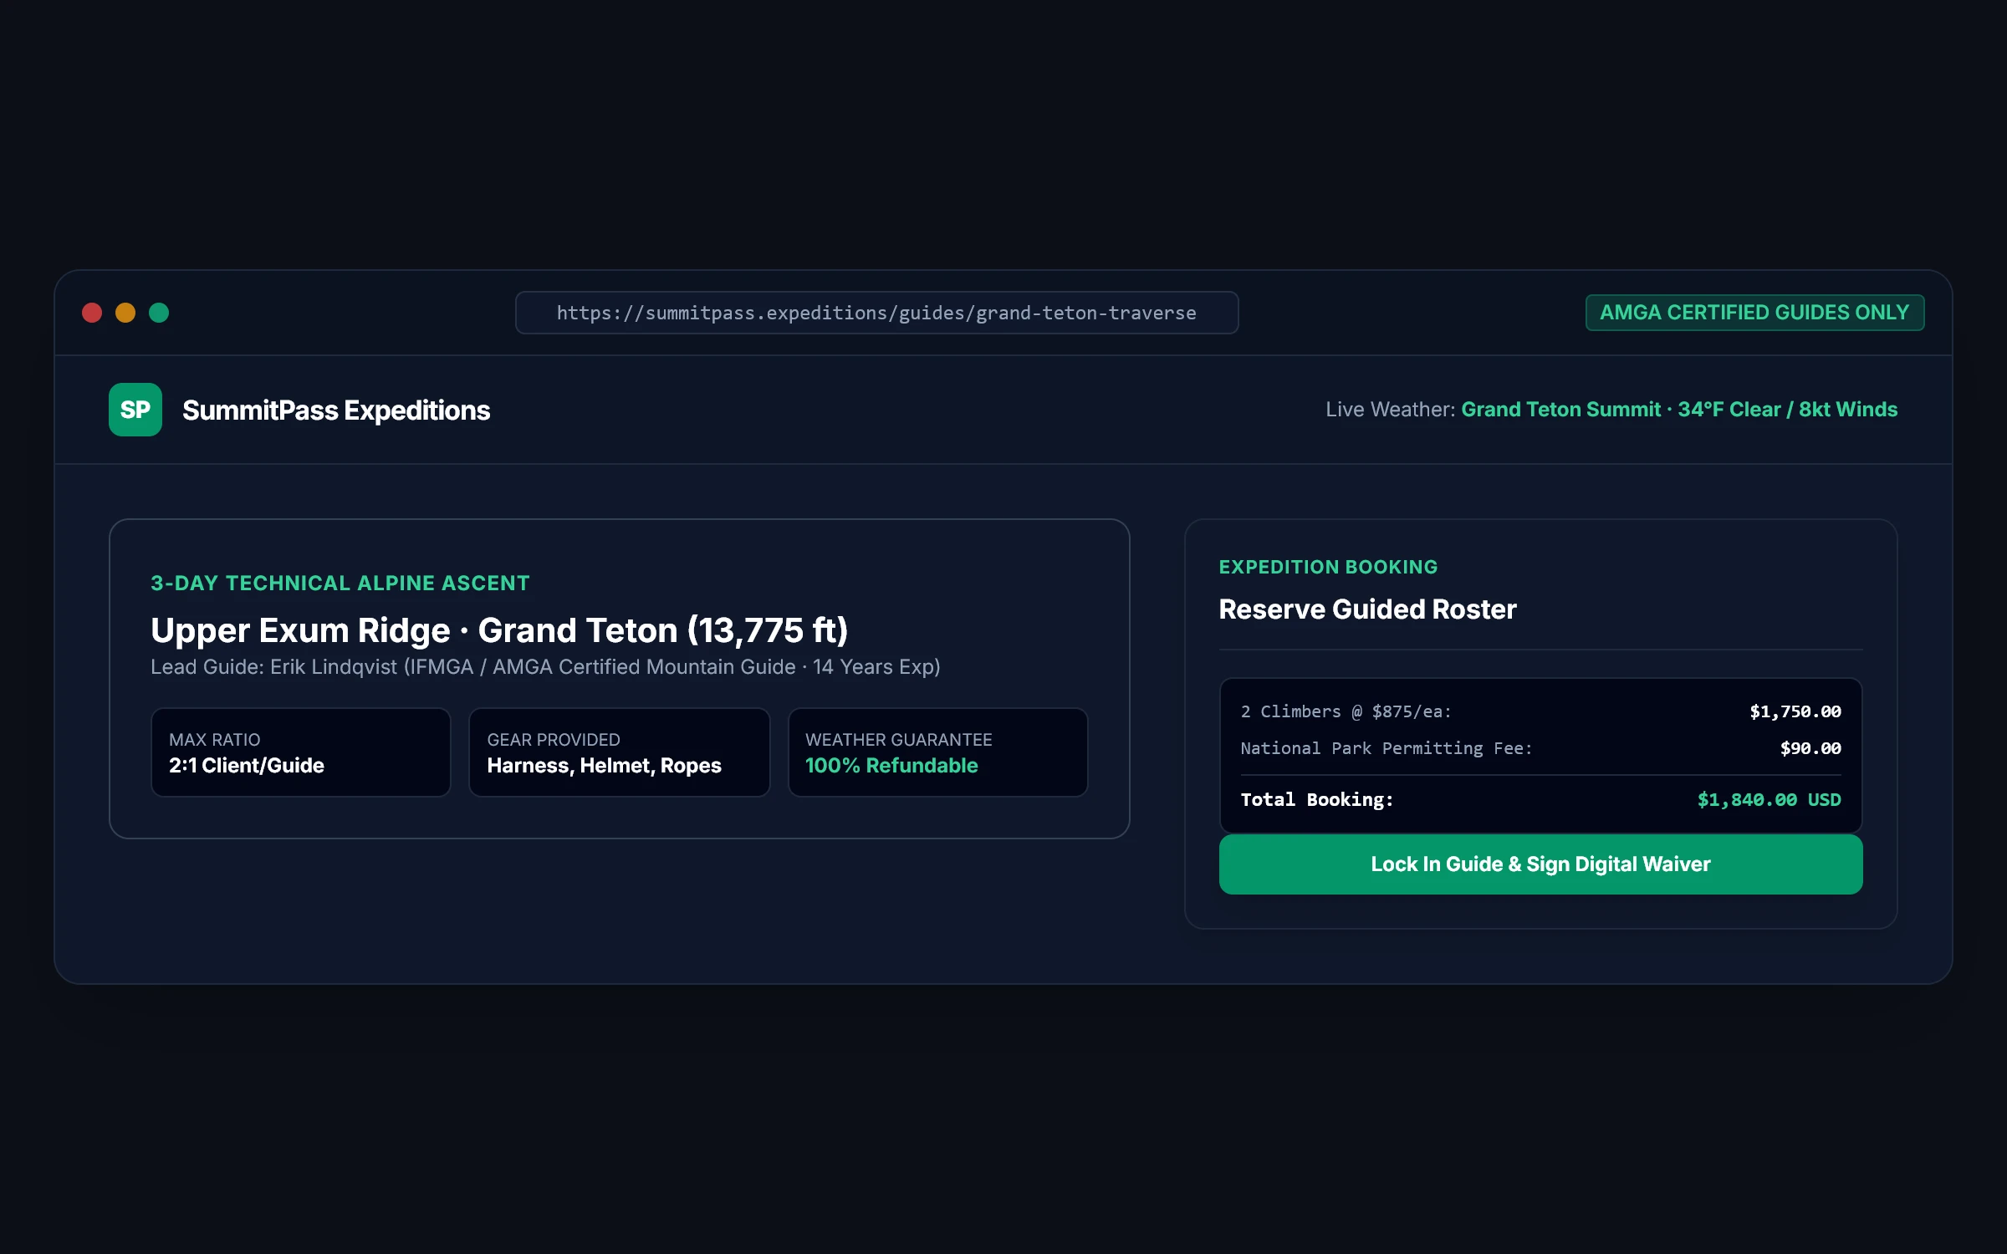Viewport: 2007px width, 1254px height.
Task: Click the 3-Day Technical Alpine Ascent label
Action: tap(340, 583)
